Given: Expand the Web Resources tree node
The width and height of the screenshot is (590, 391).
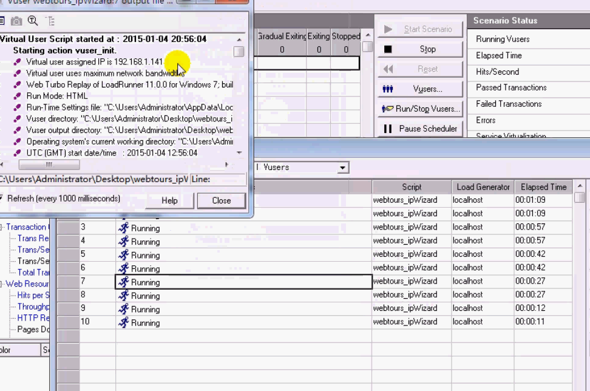Looking at the screenshot, I should 1,284.
